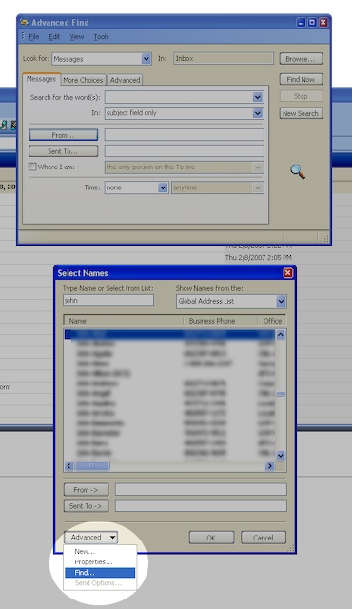
Task: Click the horizontal scroll left arrow
Action: click(x=69, y=465)
